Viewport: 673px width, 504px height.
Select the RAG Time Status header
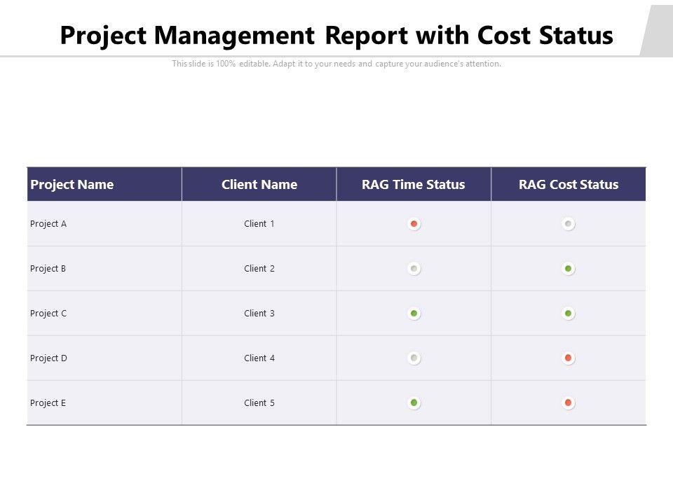(414, 185)
